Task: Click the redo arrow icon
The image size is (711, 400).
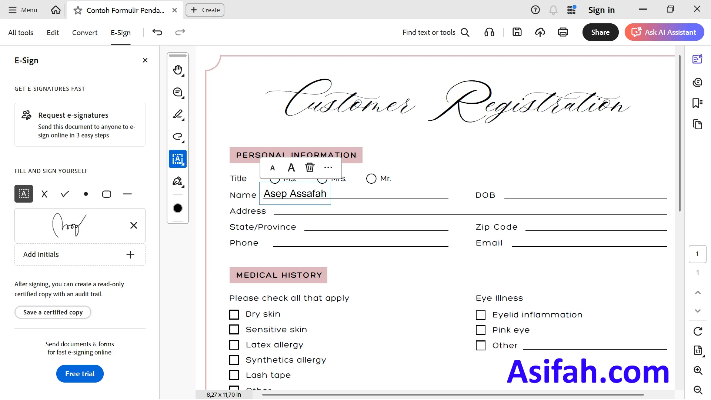Action: click(180, 32)
